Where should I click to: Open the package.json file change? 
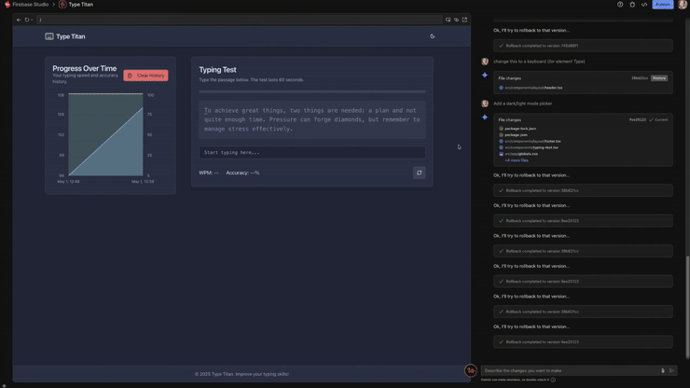tap(516, 135)
